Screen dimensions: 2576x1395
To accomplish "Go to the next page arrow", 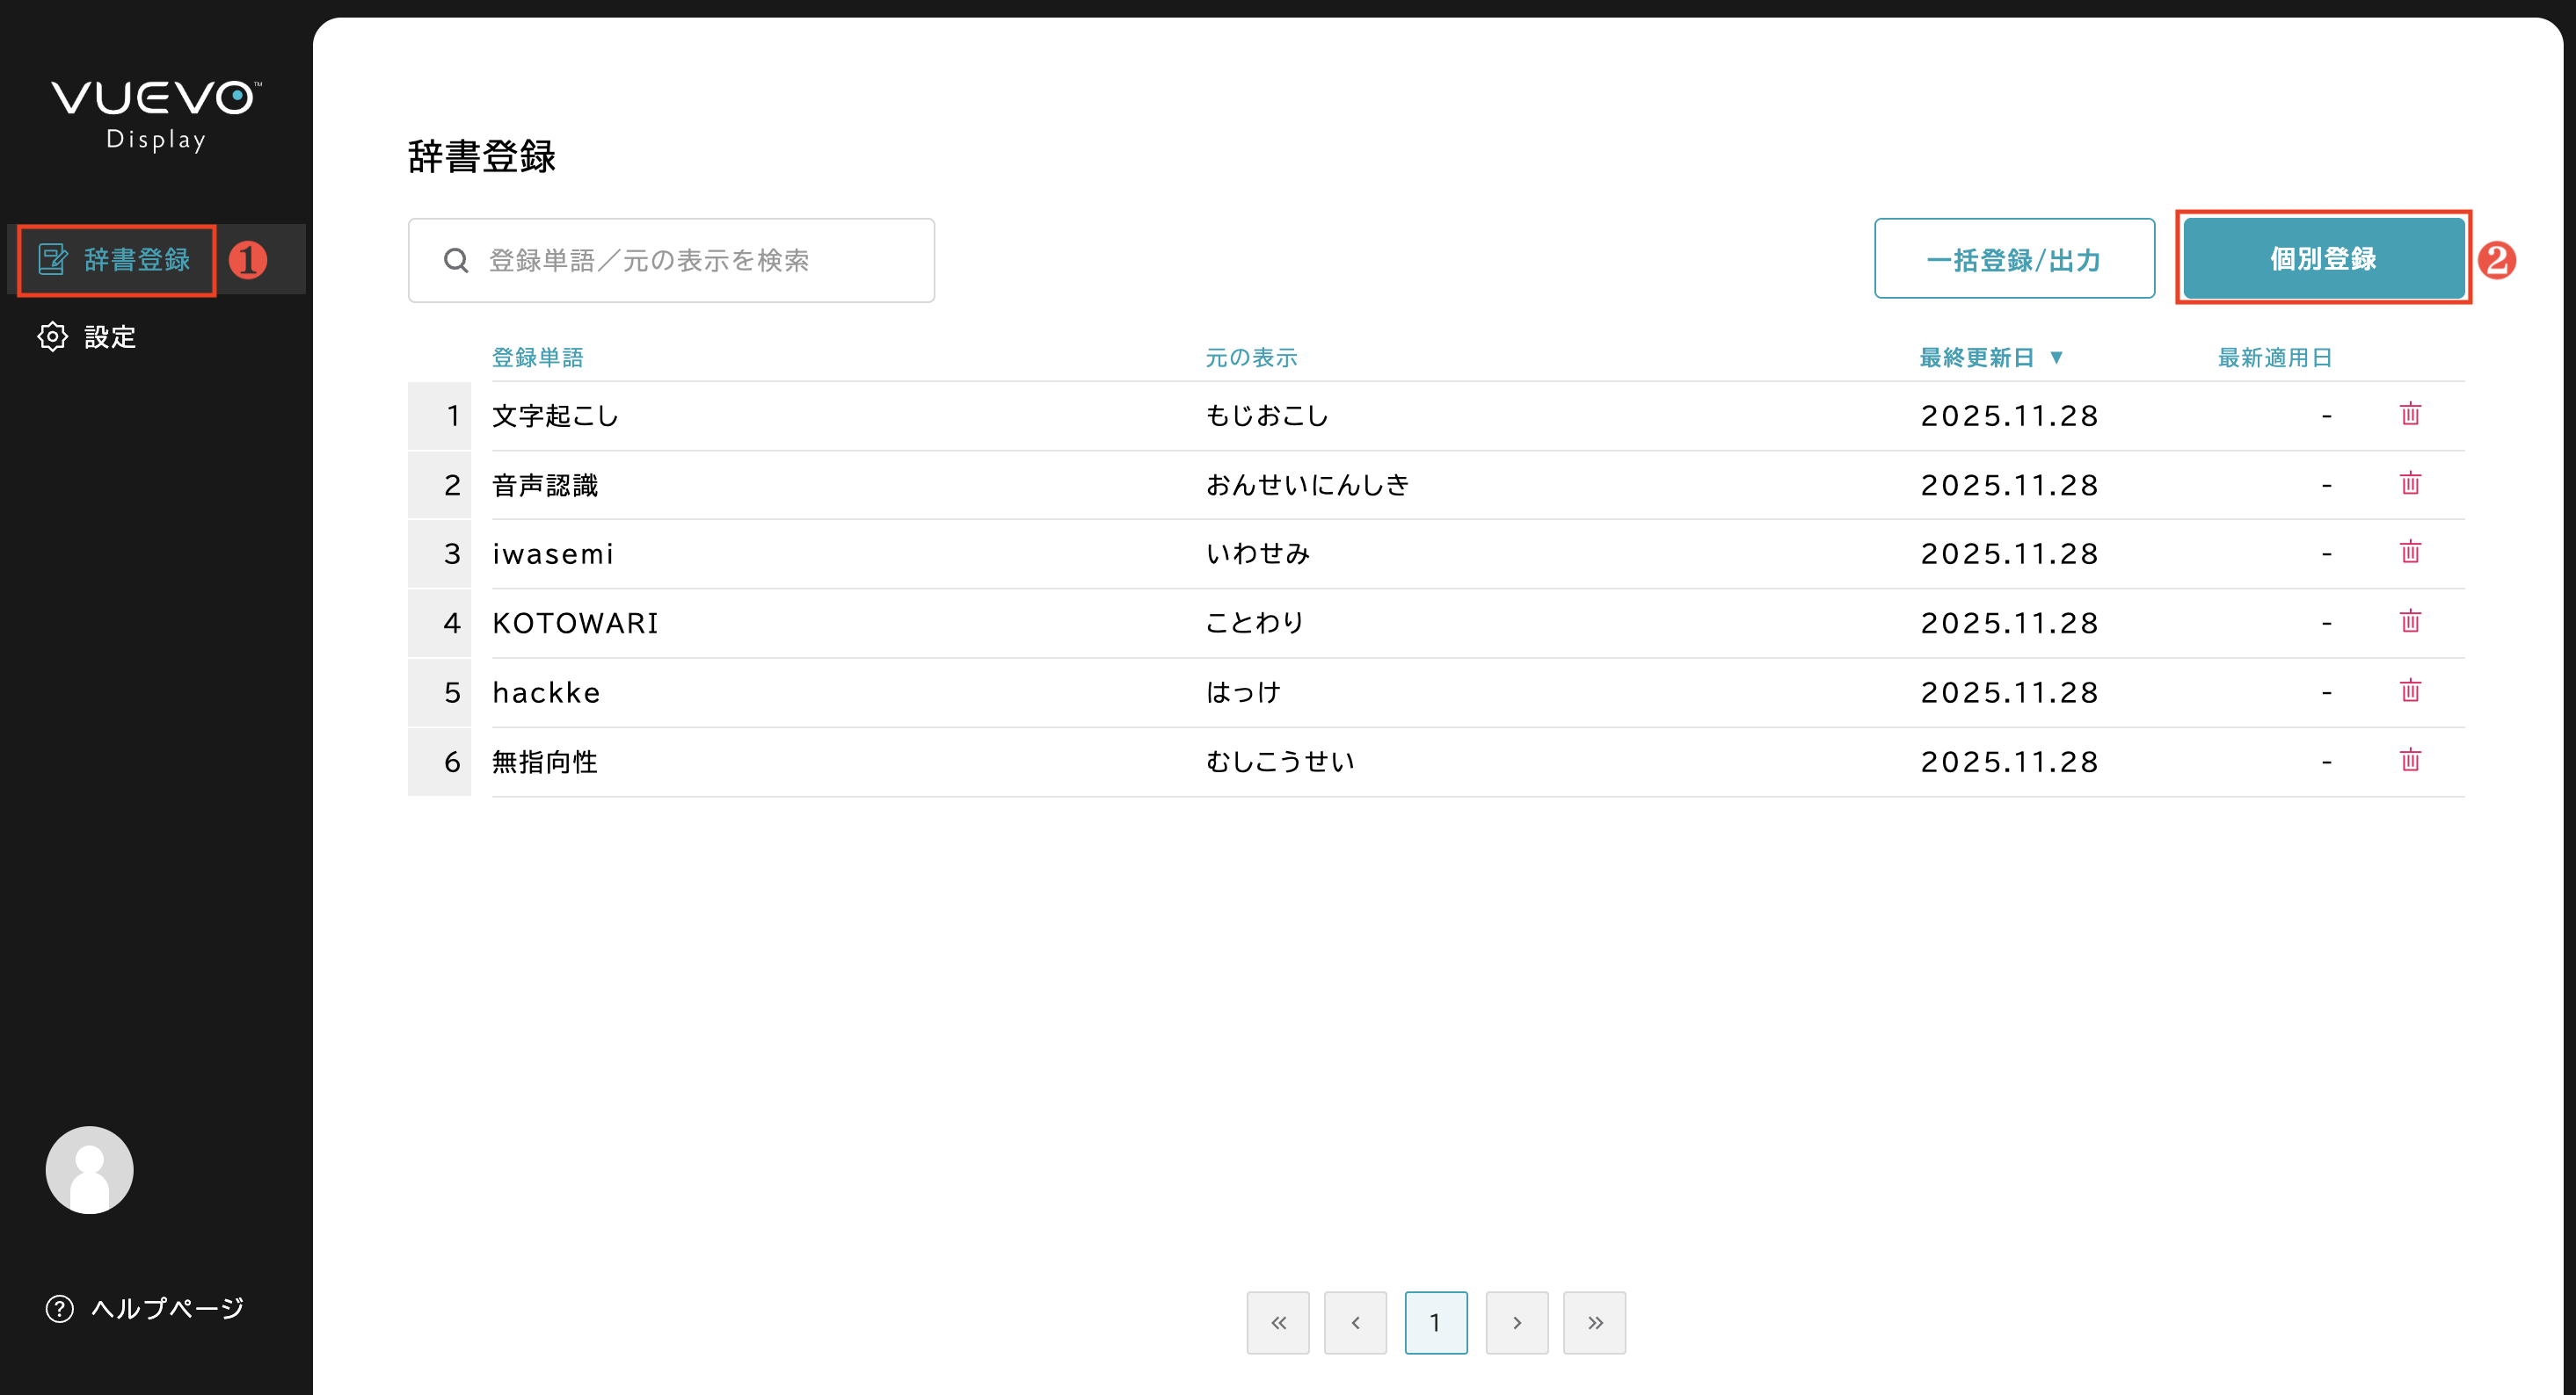I will 1516,1322.
